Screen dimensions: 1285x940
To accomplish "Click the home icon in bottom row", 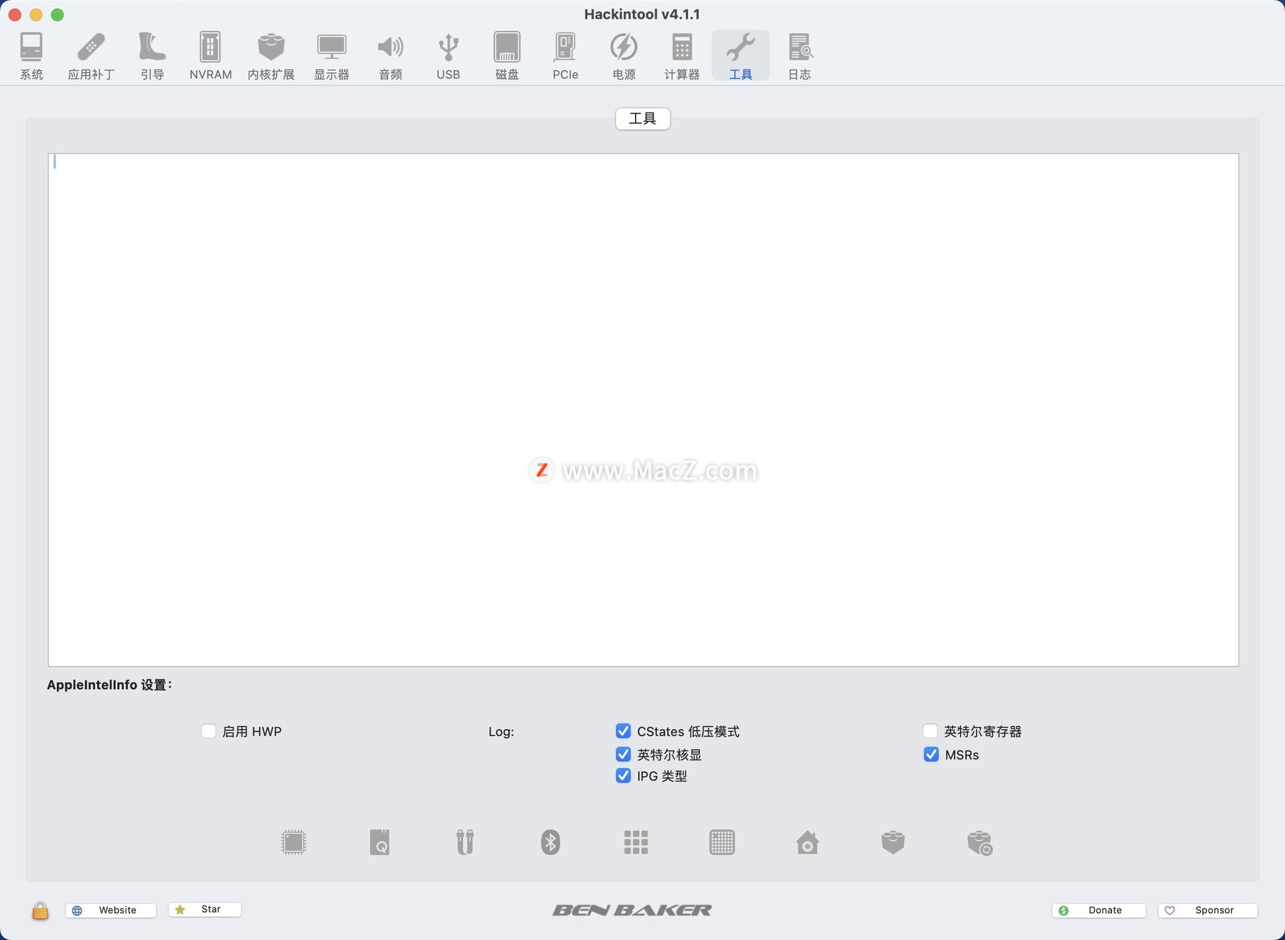I will tap(807, 842).
